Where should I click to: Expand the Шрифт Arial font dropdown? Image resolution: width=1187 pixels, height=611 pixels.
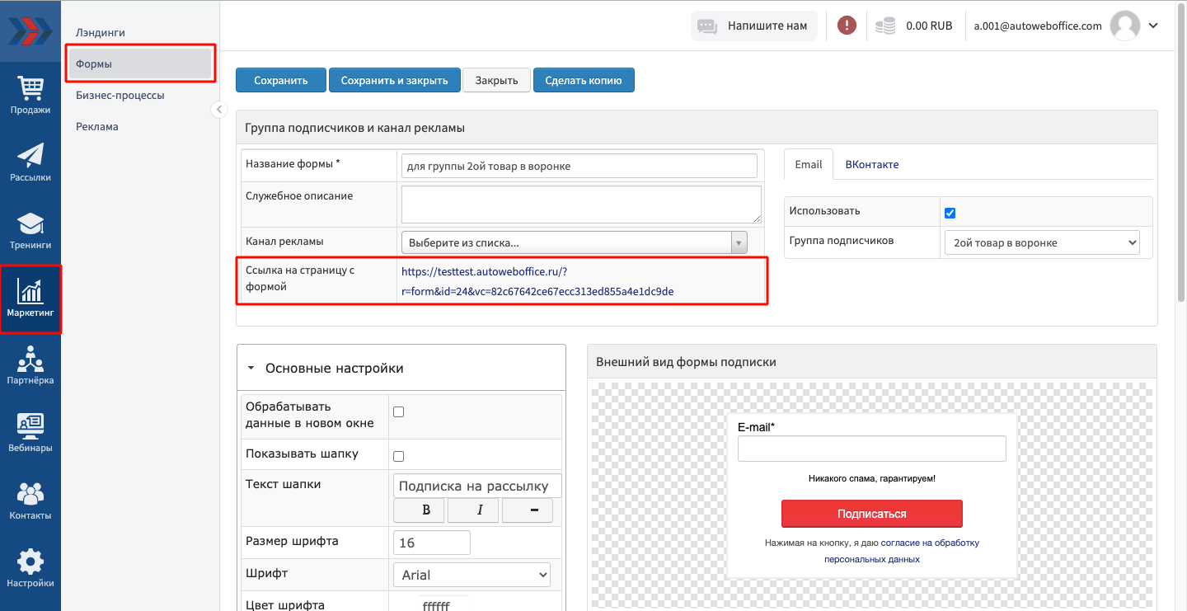click(472, 575)
